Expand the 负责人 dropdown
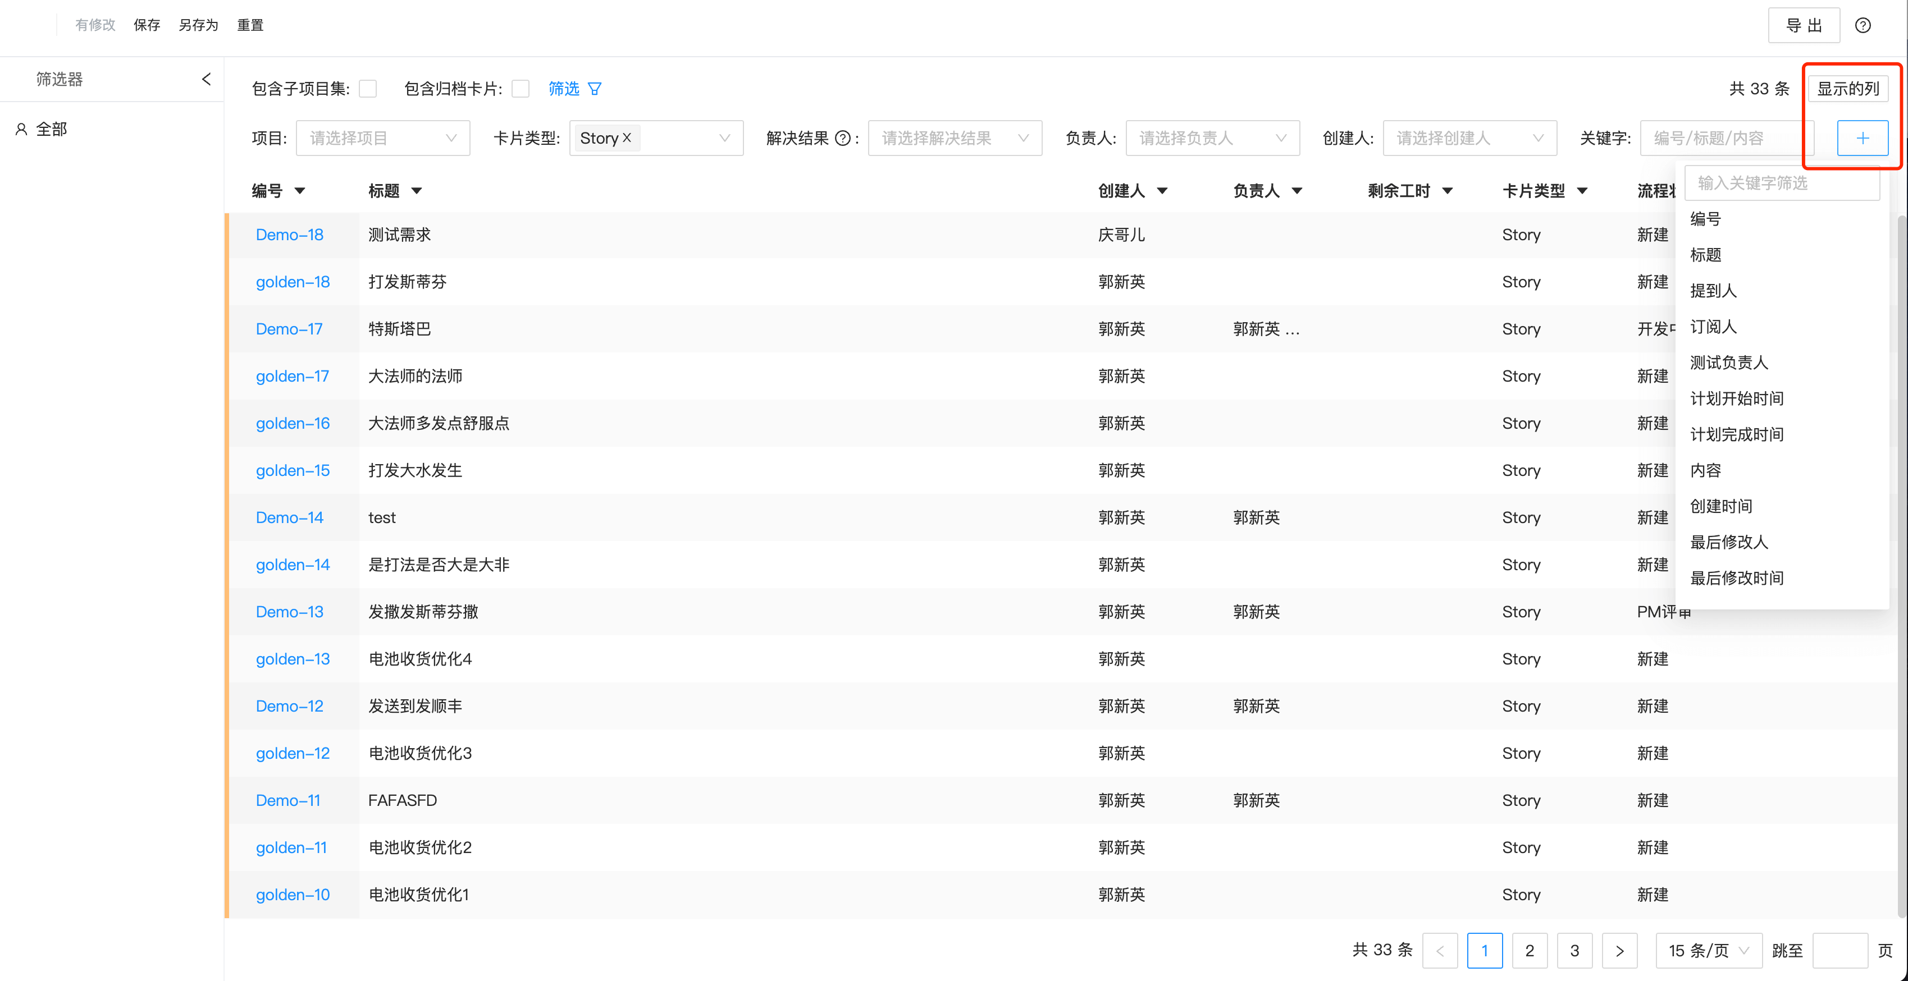The height and width of the screenshot is (981, 1908). click(x=1212, y=139)
